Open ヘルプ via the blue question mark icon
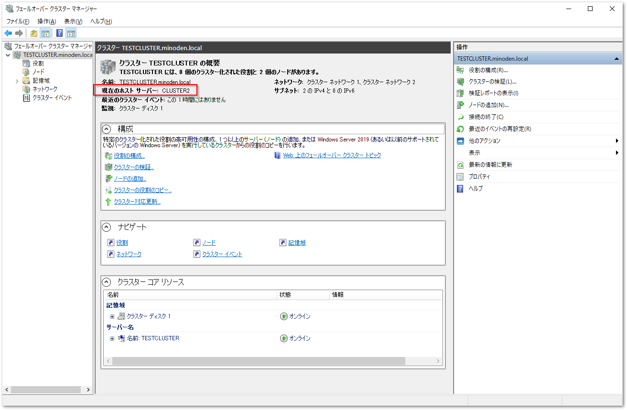Screen dimensions: 627x410 (x=459, y=188)
